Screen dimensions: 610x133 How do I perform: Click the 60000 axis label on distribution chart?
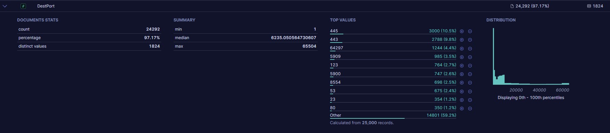(562, 90)
